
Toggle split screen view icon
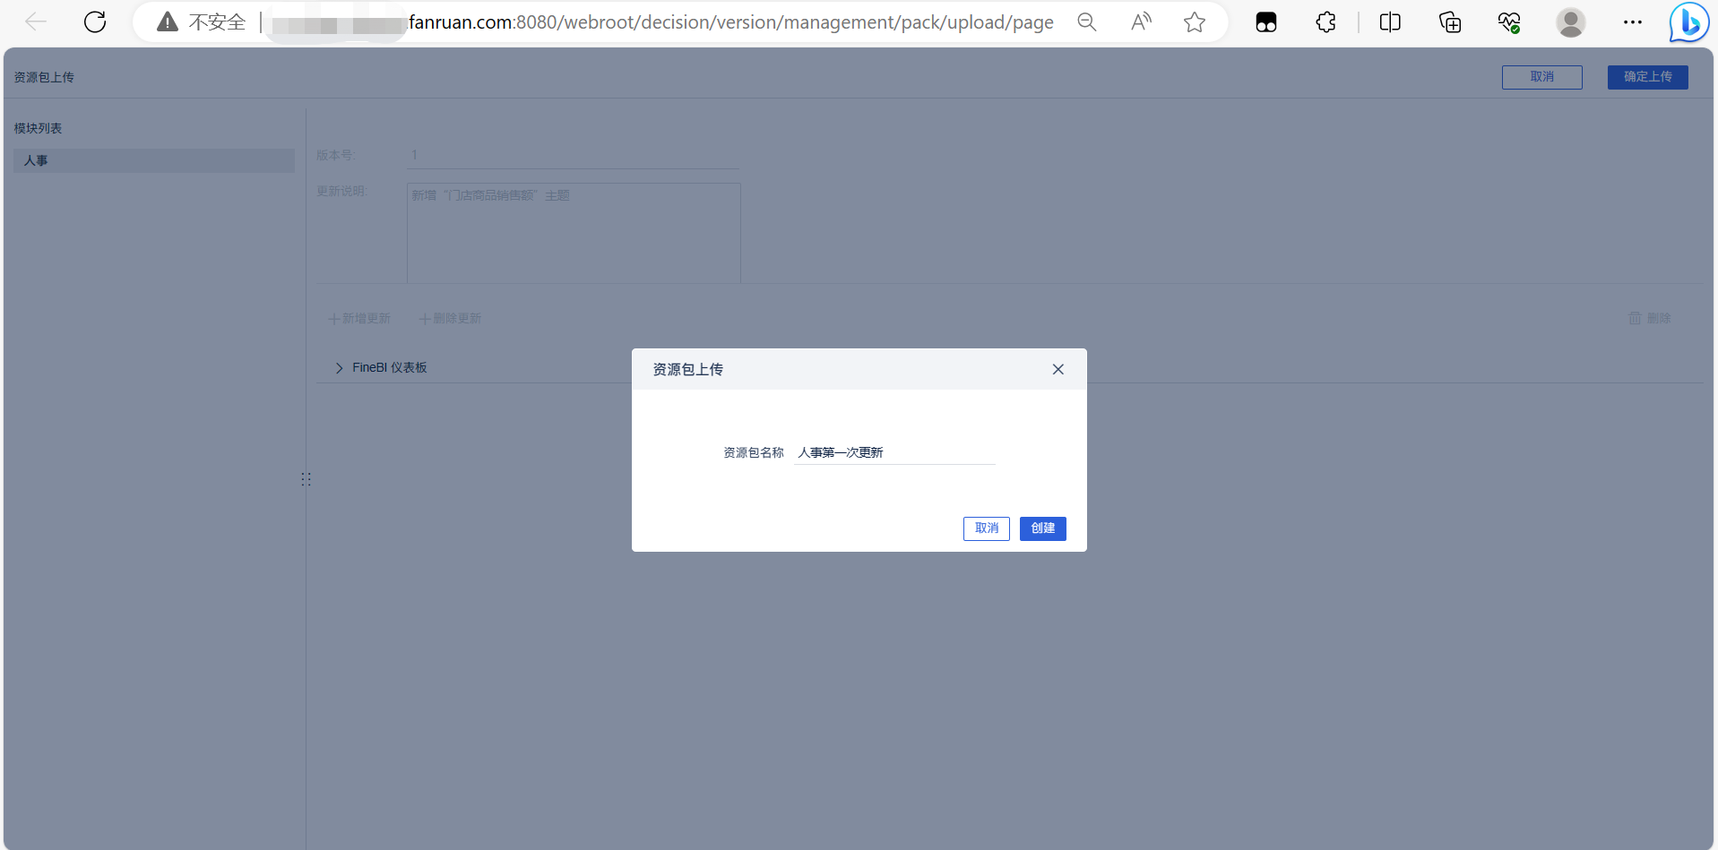click(1390, 22)
